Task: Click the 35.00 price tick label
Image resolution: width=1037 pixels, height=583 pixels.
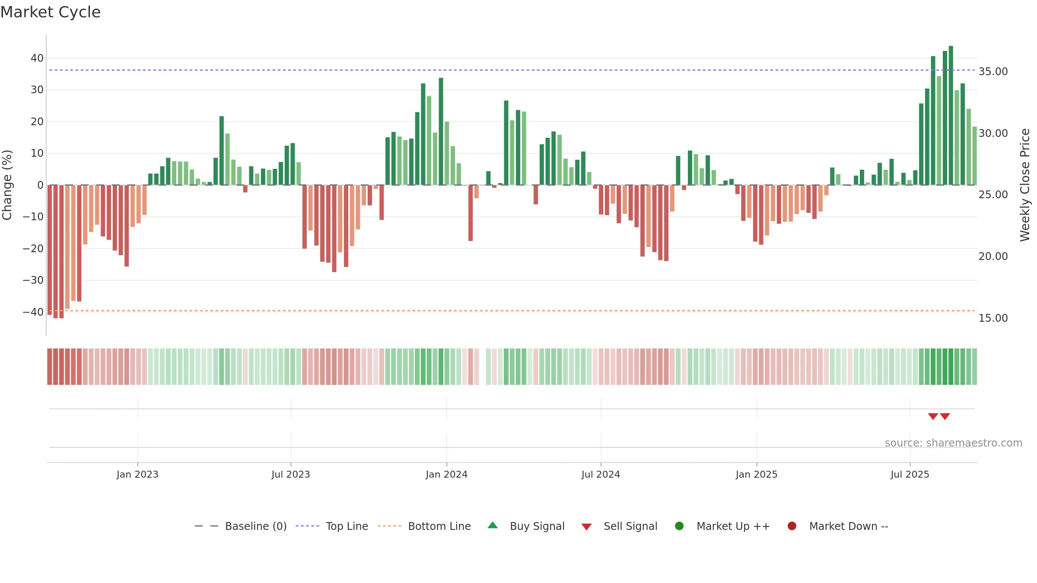Action: pos(993,72)
